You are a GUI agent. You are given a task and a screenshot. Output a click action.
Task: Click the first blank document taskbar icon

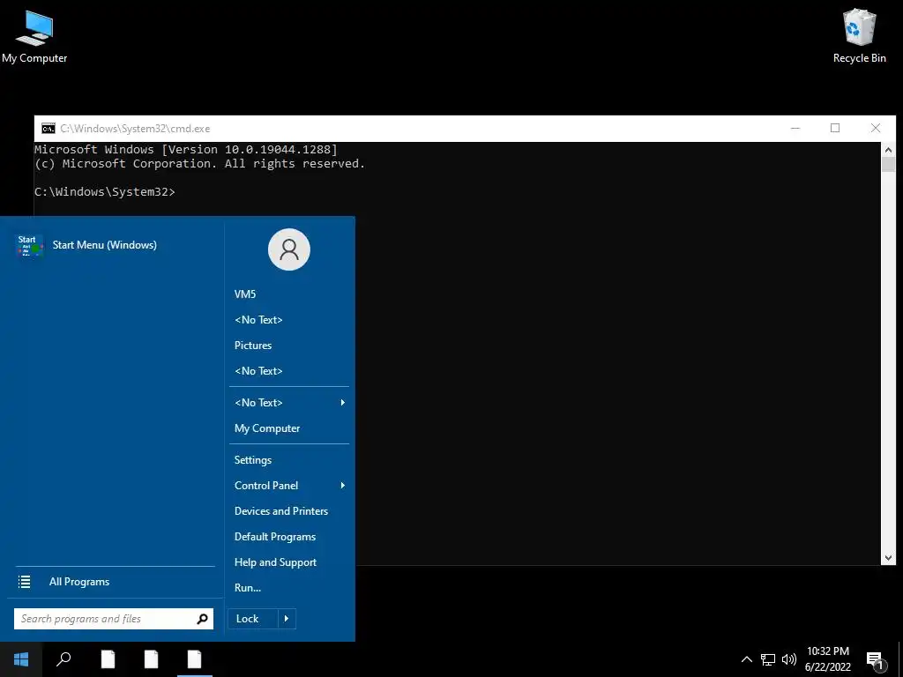[108, 659]
